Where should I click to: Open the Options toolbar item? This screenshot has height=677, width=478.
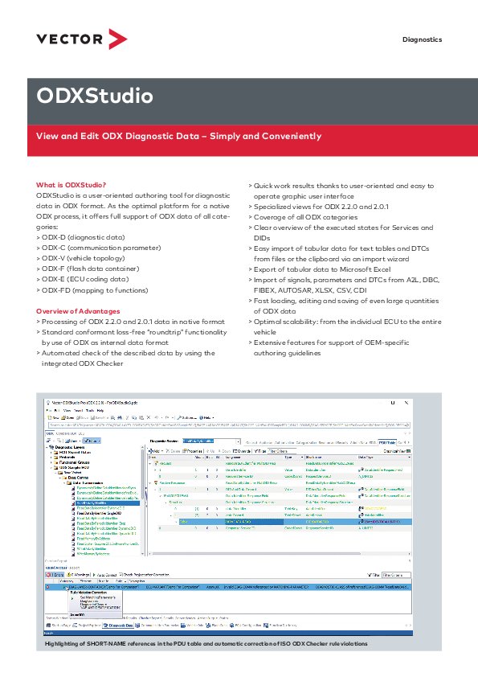click(187, 417)
